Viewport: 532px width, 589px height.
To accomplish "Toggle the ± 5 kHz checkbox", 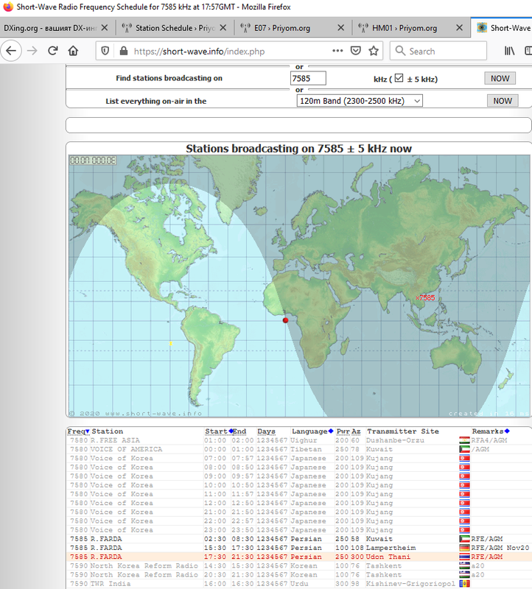I will 399,78.
